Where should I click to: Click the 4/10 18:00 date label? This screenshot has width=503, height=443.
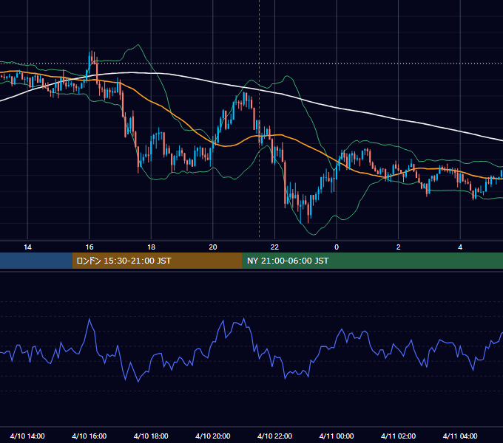151,436
